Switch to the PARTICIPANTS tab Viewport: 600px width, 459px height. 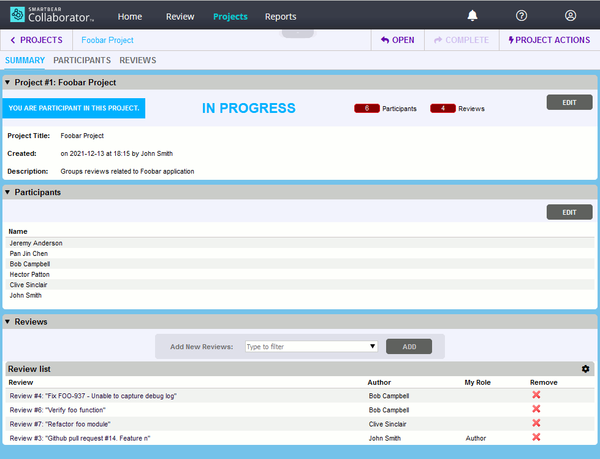tap(82, 60)
